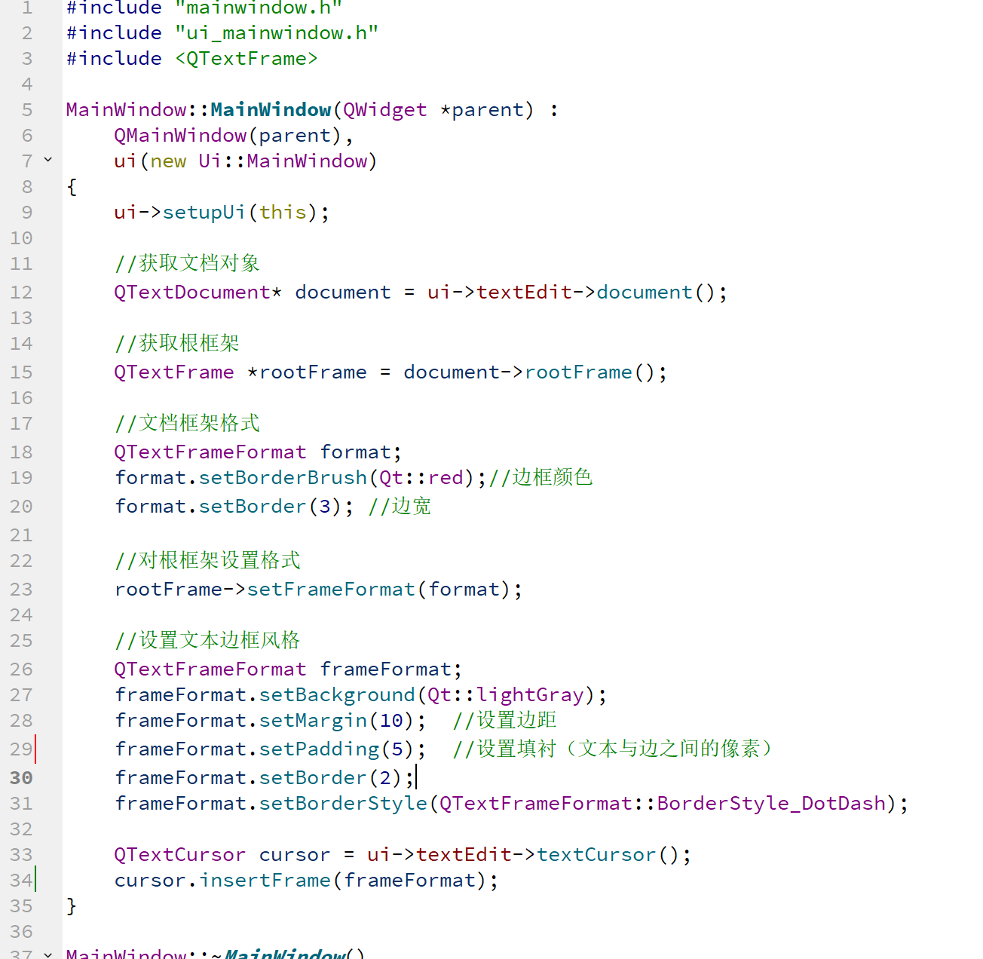Click the comment //设置边距
983x959 pixels.
[x=504, y=720]
